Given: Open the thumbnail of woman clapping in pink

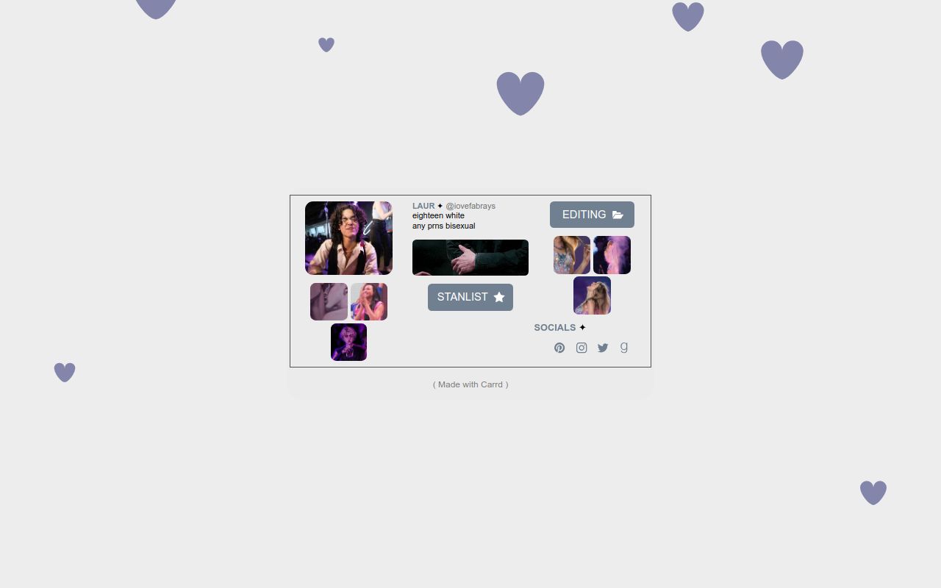Looking at the screenshot, I should pyautogui.click(x=369, y=301).
